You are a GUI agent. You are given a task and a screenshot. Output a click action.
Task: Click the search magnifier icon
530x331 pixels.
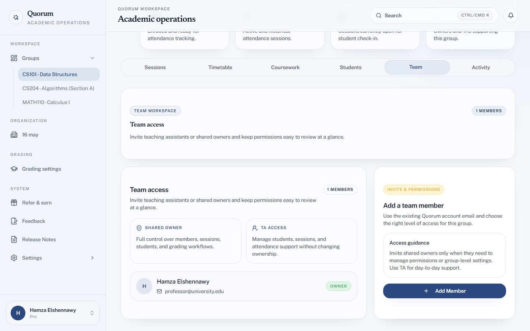pyautogui.click(x=378, y=15)
